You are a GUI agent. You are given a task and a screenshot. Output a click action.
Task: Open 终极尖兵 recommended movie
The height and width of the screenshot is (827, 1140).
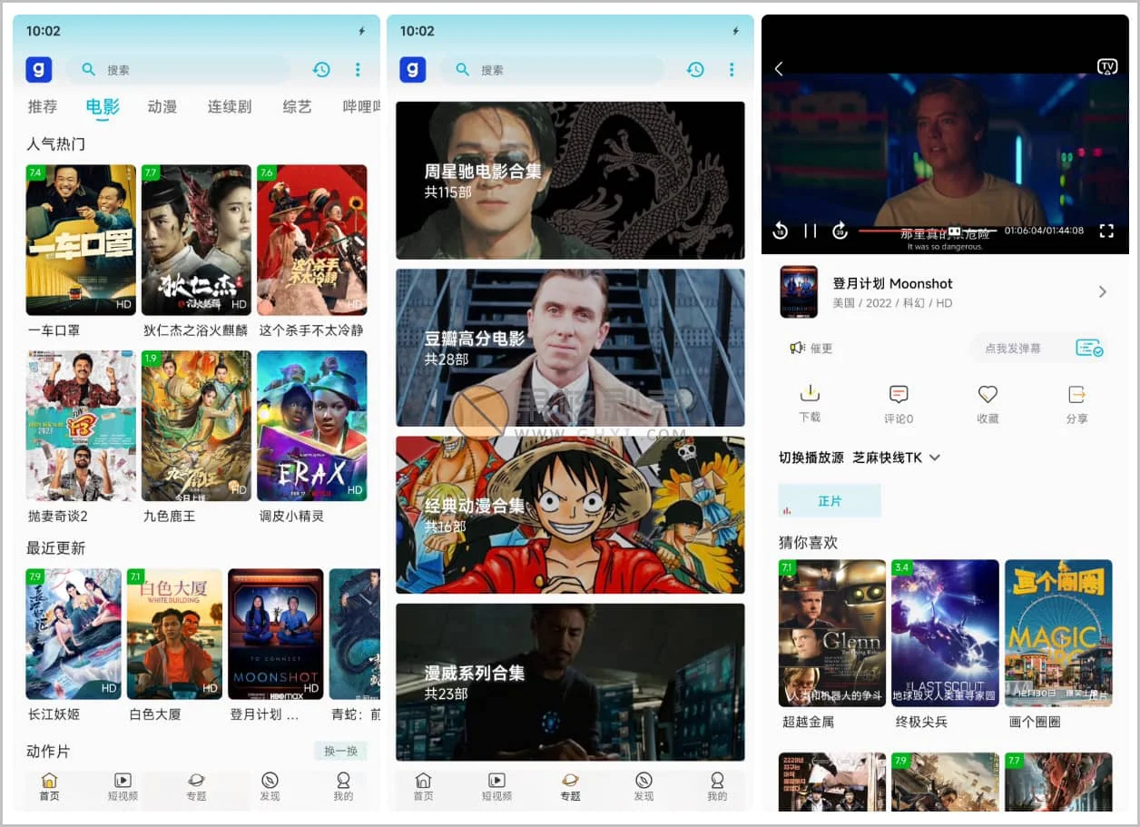coord(945,633)
